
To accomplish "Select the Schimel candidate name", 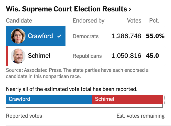I will coord(39,56).
